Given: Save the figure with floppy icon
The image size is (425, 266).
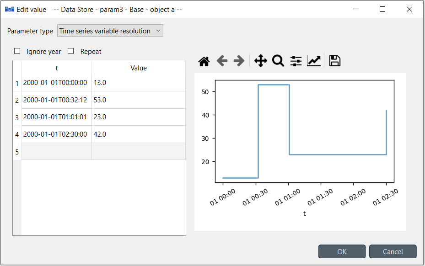Looking at the screenshot, I should click(x=335, y=61).
